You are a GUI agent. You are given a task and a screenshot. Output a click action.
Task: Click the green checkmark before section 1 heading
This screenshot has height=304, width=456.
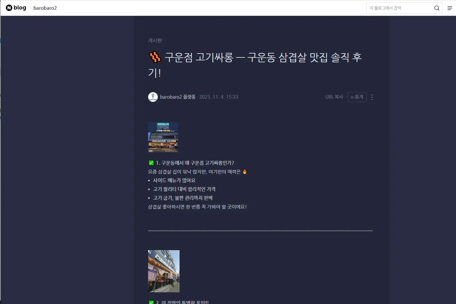(151, 163)
